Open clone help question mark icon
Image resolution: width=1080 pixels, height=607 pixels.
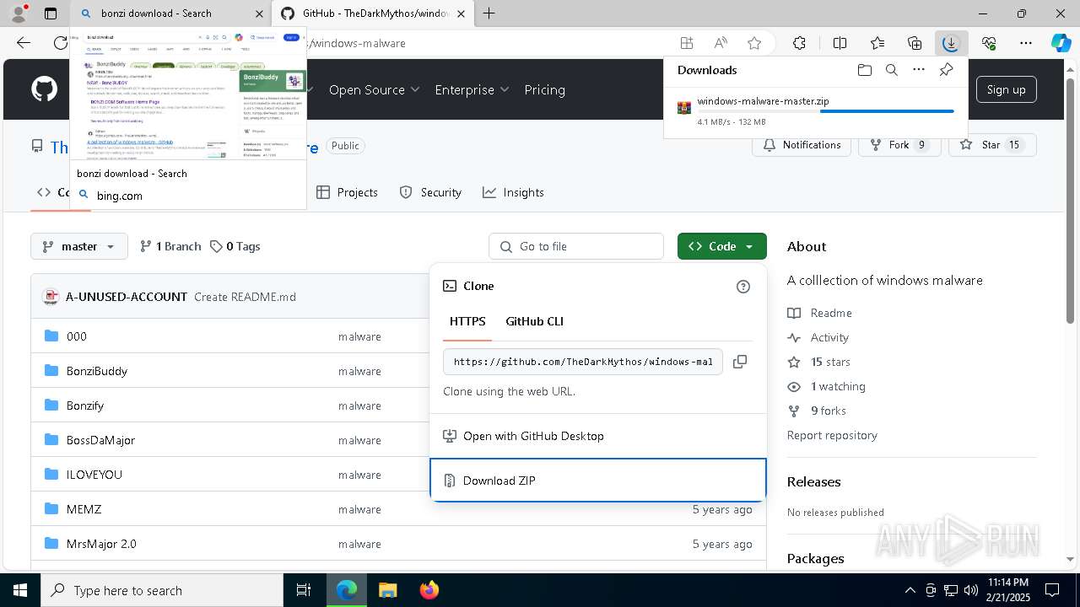[743, 287]
